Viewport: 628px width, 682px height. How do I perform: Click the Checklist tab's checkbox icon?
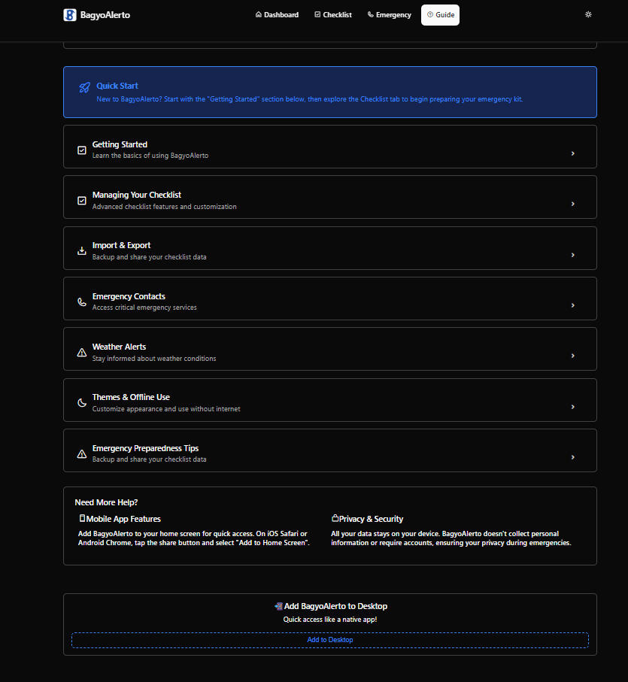click(317, 14)
